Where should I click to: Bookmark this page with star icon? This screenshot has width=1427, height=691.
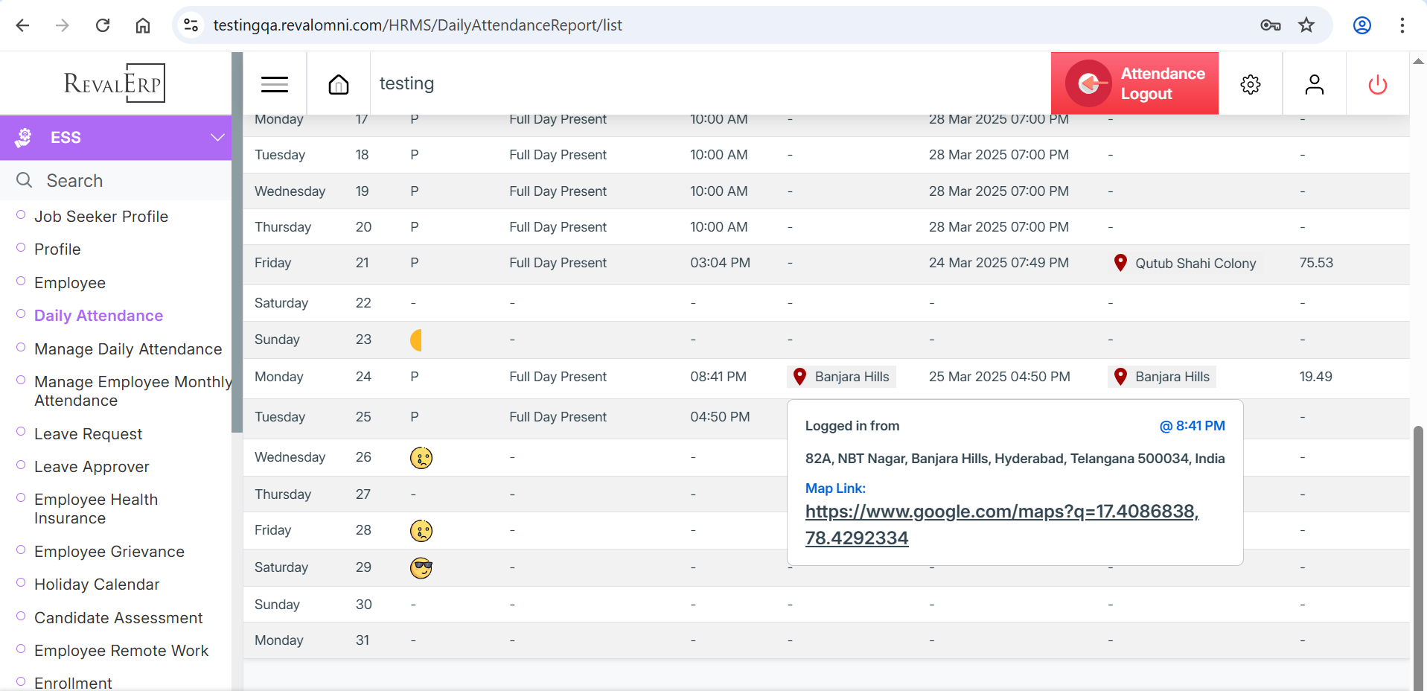(x=1306, y=25)
